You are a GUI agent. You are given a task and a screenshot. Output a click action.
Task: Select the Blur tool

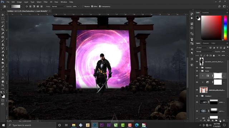3,59
